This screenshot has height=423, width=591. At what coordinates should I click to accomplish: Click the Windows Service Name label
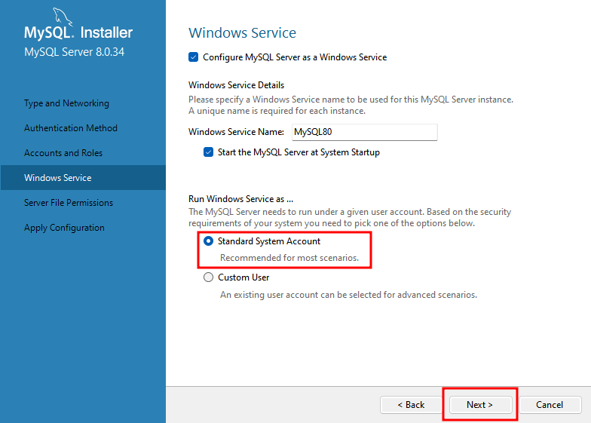click(237, 131)
